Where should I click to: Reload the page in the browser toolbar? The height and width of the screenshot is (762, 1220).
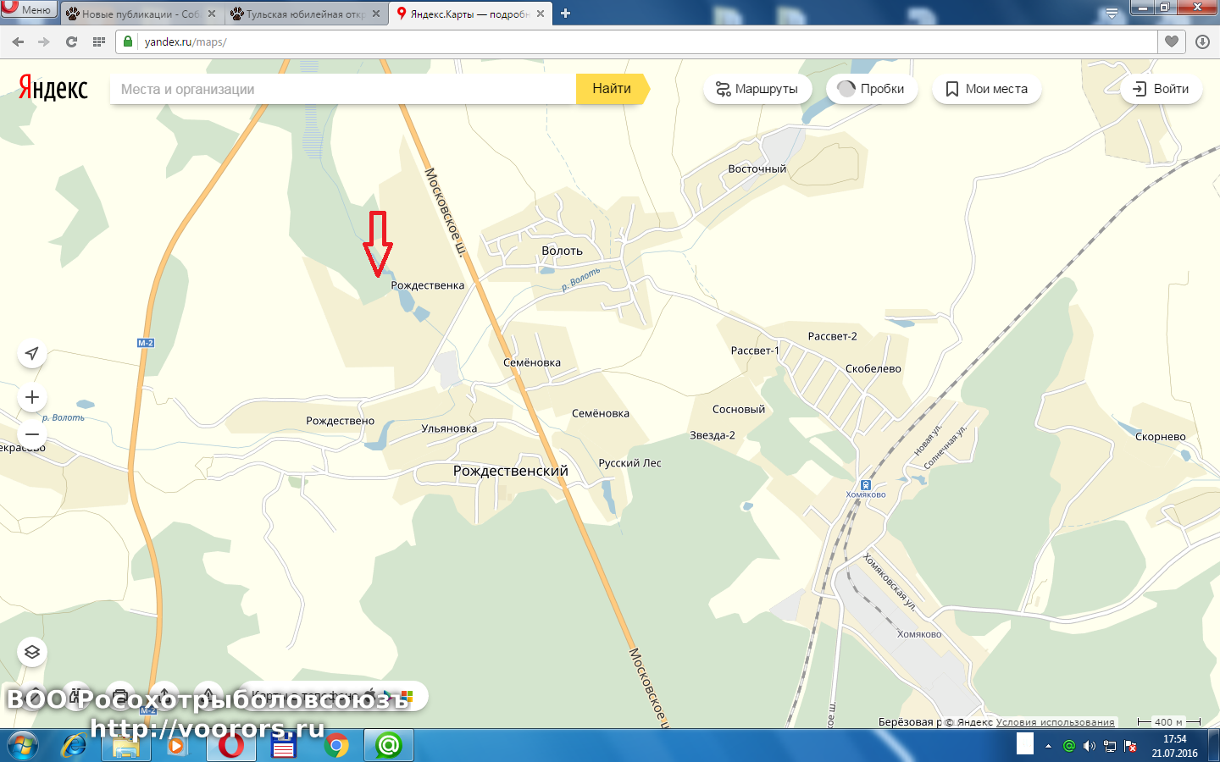click(71, 41)
